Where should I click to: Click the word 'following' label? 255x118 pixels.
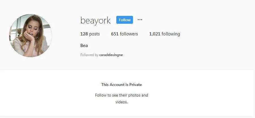171,34
